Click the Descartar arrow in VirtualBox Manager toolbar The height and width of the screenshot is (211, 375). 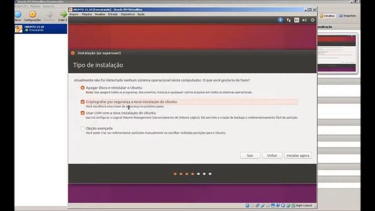[49, 14]
